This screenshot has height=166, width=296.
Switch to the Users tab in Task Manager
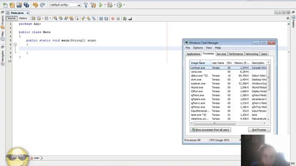(264, 54)
